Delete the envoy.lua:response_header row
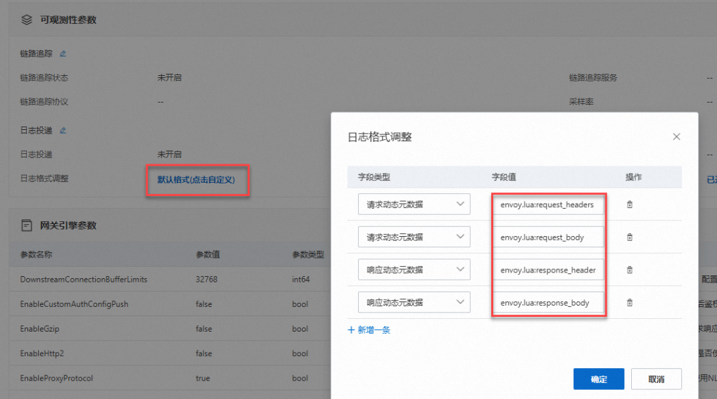This screenshot has width=717, height=399. tap(630, 270)
